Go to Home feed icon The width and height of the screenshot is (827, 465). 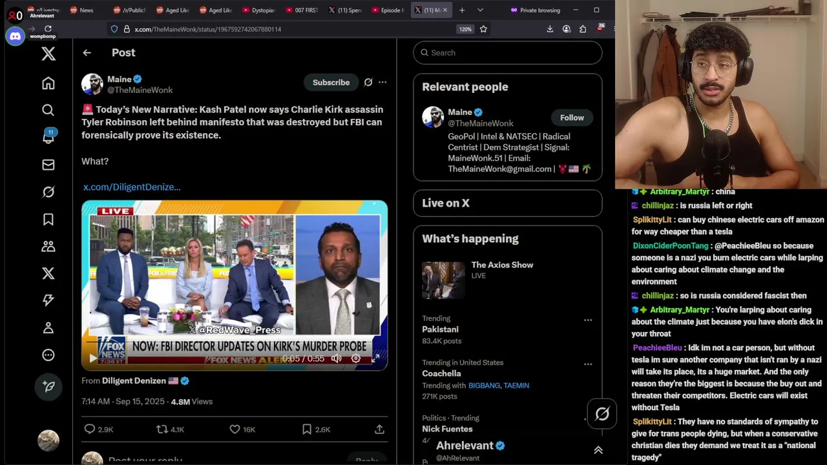coord(48,83)
